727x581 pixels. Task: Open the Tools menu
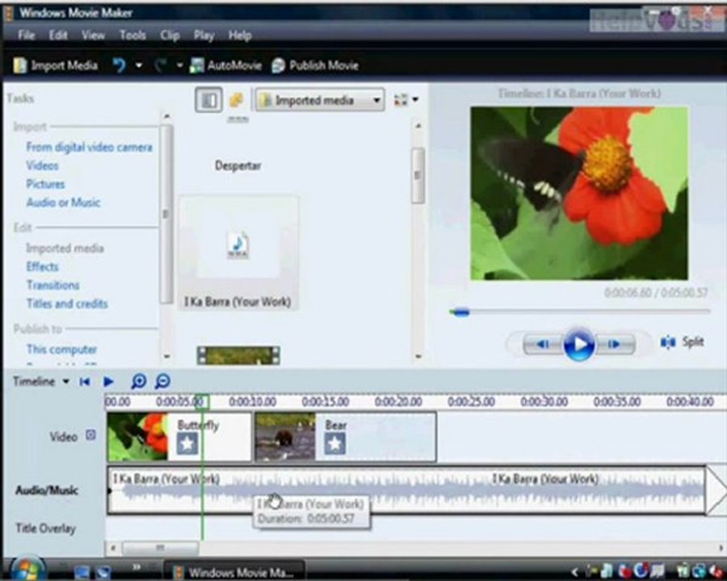132,36
